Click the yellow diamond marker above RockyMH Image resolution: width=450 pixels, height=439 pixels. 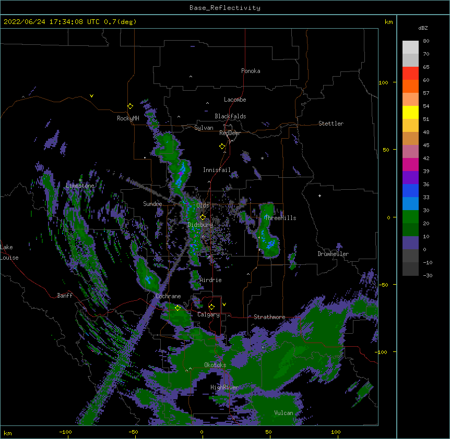(x=130, y=106)
